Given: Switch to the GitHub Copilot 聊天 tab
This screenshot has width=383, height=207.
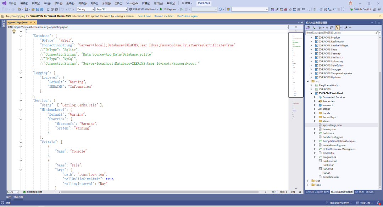Looking at the screenshot, I should coord(317,192).
